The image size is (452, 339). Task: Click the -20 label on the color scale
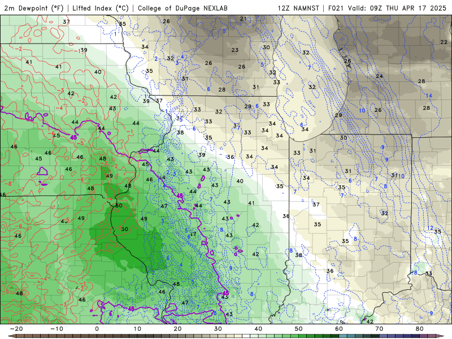coord(16,329)
